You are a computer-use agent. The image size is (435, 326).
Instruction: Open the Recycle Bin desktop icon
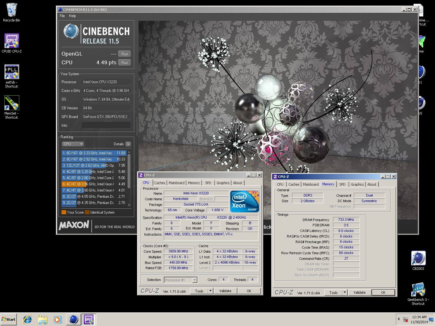coord(11,12)
